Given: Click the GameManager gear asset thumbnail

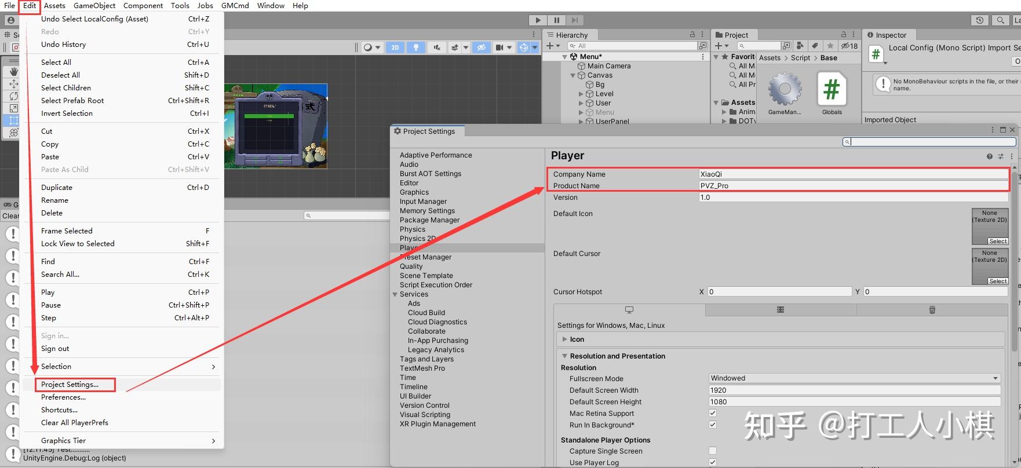Looking at the screenshot, I should [785, 90].
